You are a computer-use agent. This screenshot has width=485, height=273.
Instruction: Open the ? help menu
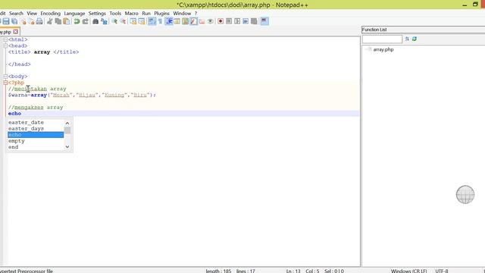click(x=196, y=14)
